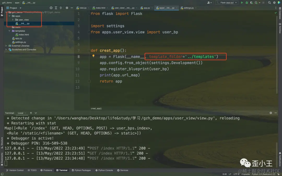Expand all in Project panel
This screenshot has height=176, width=282.
coord(56,8)
